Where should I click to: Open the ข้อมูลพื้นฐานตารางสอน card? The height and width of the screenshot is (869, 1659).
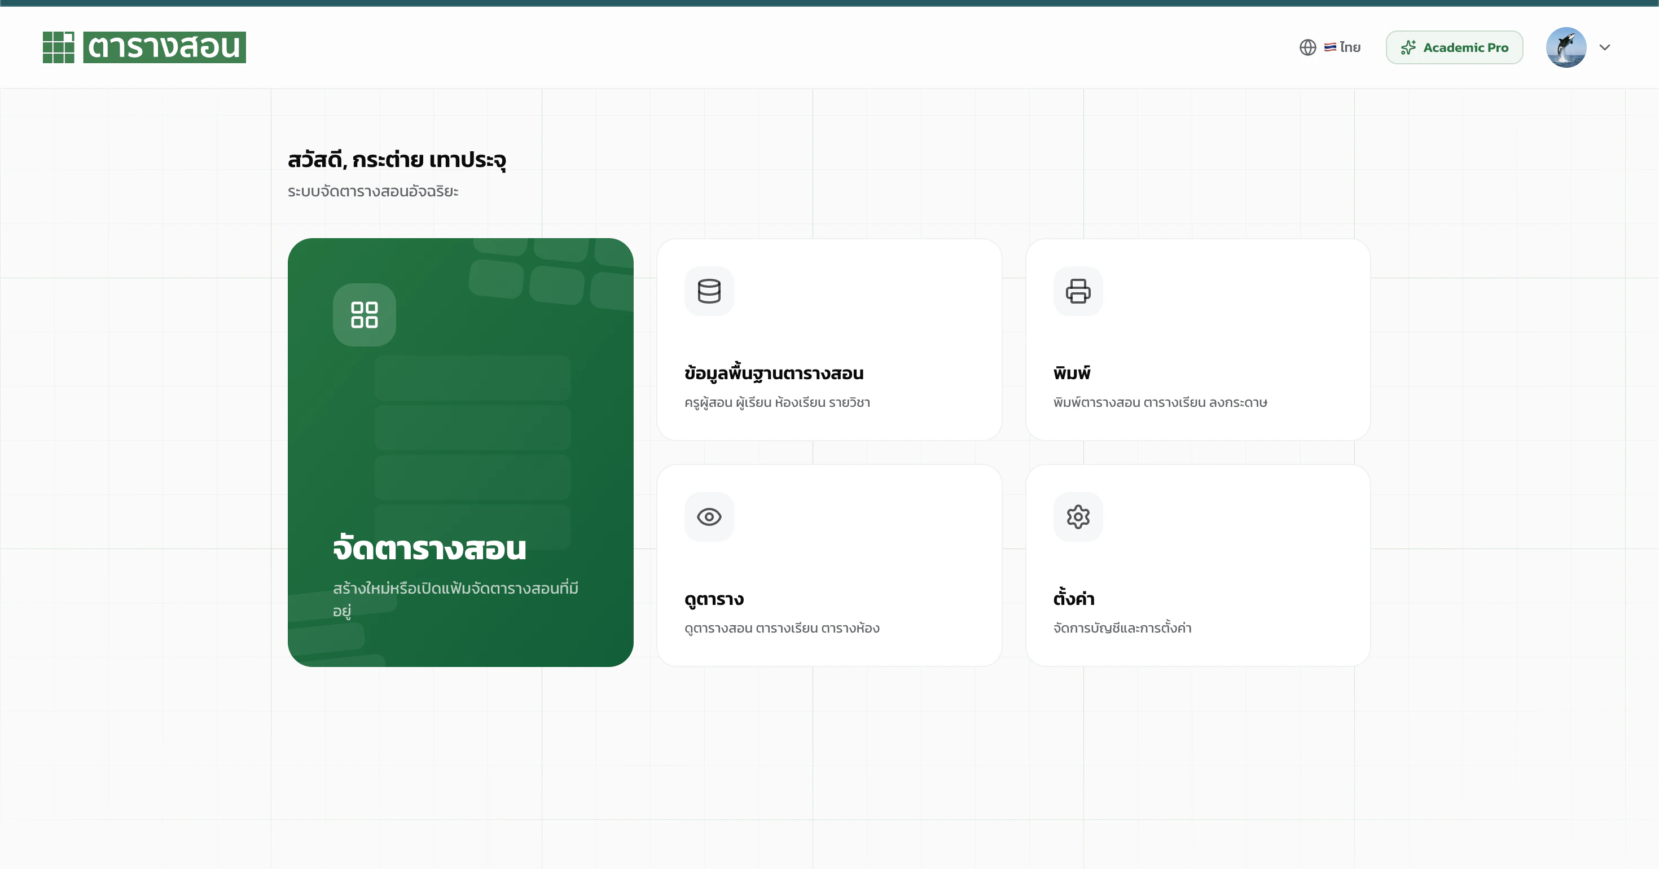[829, 340]
